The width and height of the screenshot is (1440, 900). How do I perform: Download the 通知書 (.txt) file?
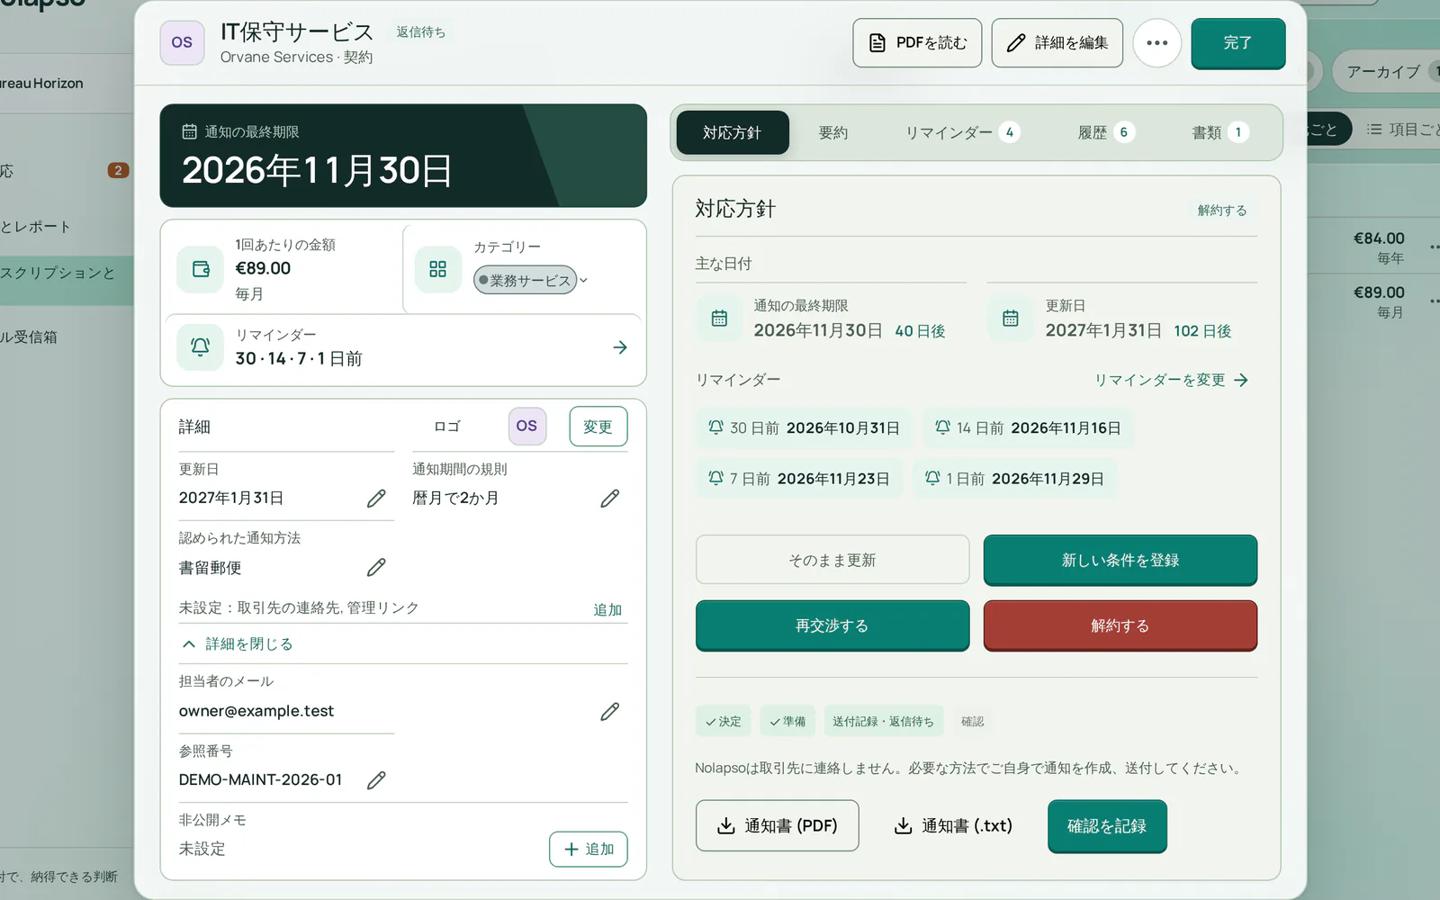coord(953,826)
